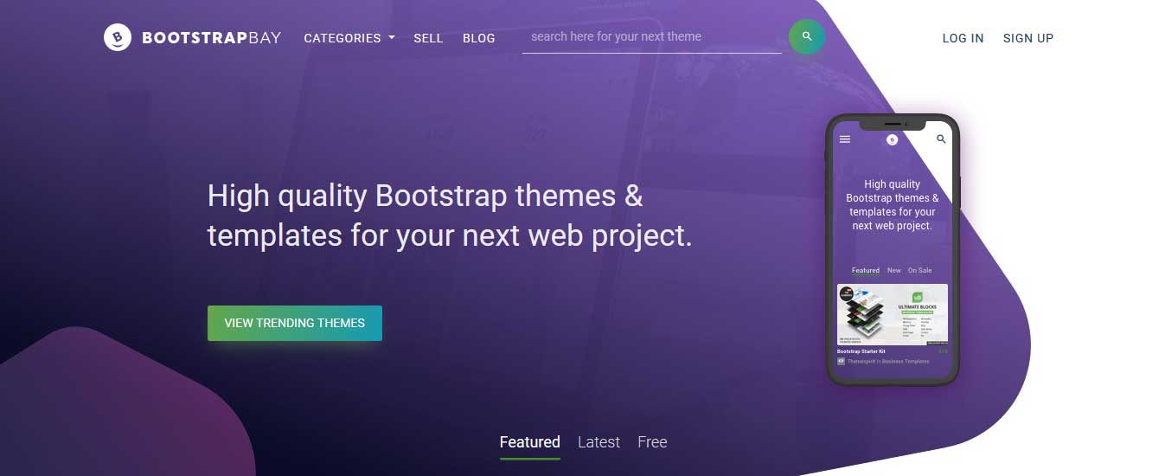1165x476 pixels.
Task: Open the Categories menu
Action: point(342,38)
